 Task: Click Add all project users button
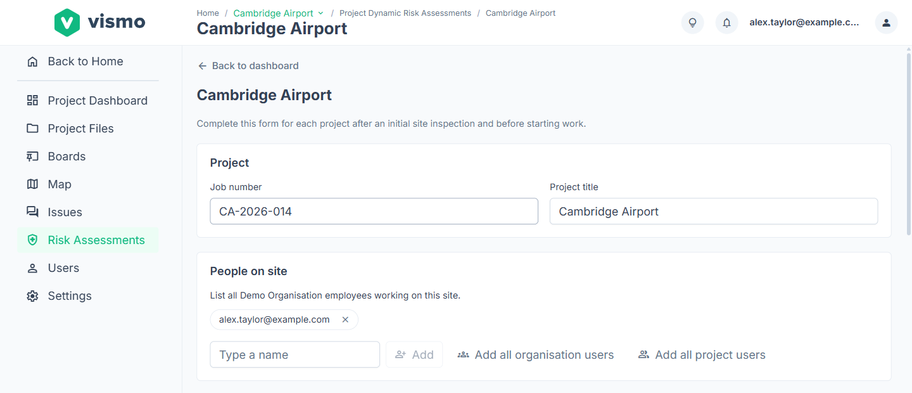click(702, 355)
